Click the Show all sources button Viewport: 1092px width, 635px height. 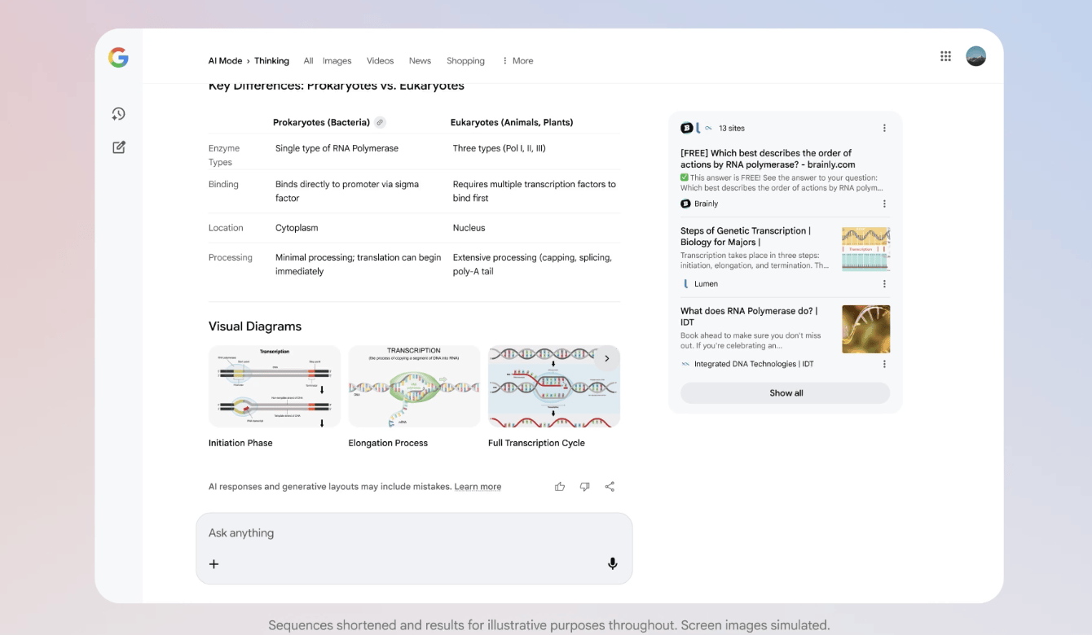[786, 393]
